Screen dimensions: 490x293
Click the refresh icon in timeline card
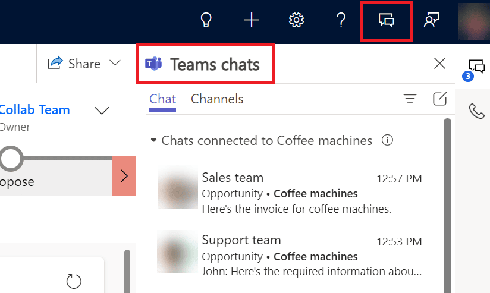tap(74, 281)
